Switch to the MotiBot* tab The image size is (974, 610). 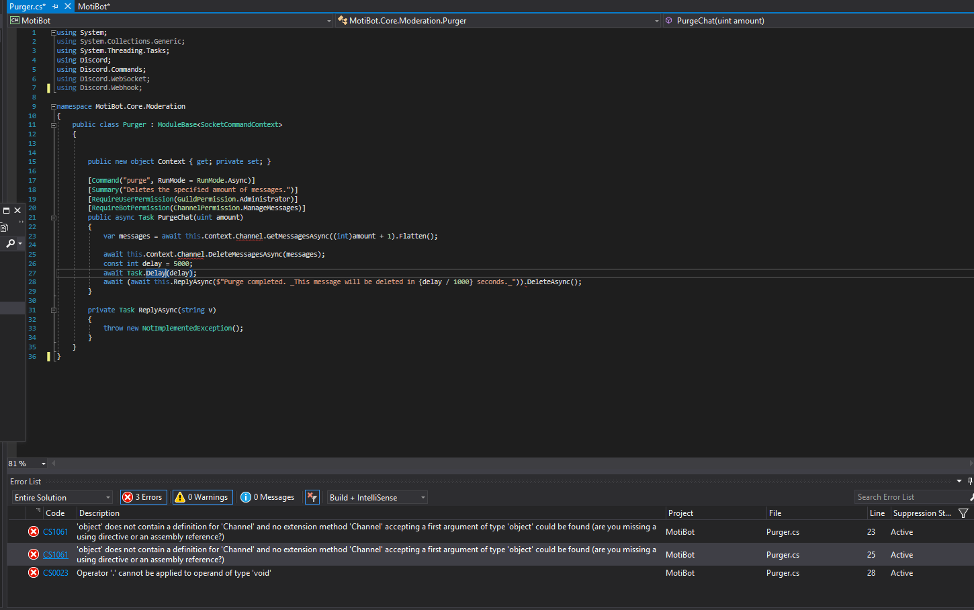tap(93, 6)
